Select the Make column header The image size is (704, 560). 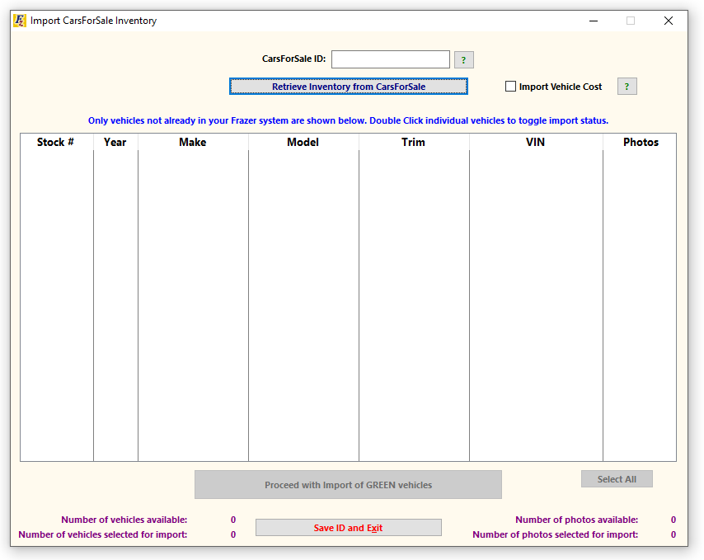[x=193, y=142]
